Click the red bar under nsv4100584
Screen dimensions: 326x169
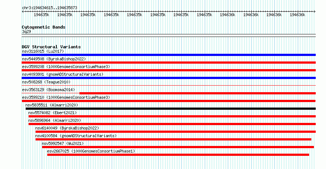tap(173, 139)
